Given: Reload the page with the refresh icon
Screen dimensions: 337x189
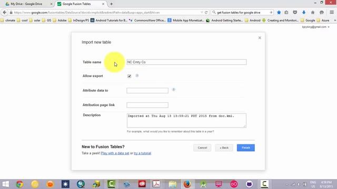Looking at the screenshot, I should (x=206, y=13).
